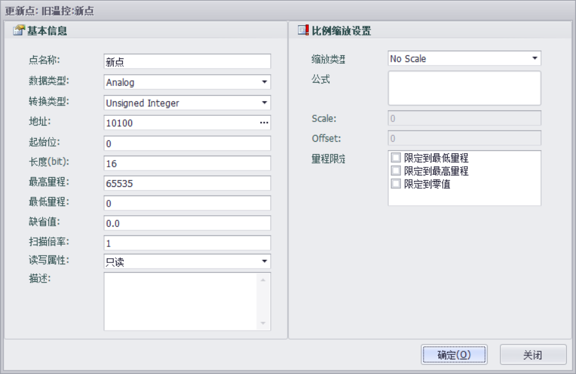Click inside the 公式 formula text box
The width and height of the screenshot is (576, 374).
(x=464, y=88)
